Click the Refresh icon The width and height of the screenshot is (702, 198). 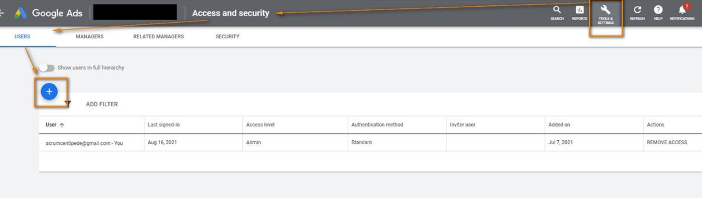click(637, 11)
